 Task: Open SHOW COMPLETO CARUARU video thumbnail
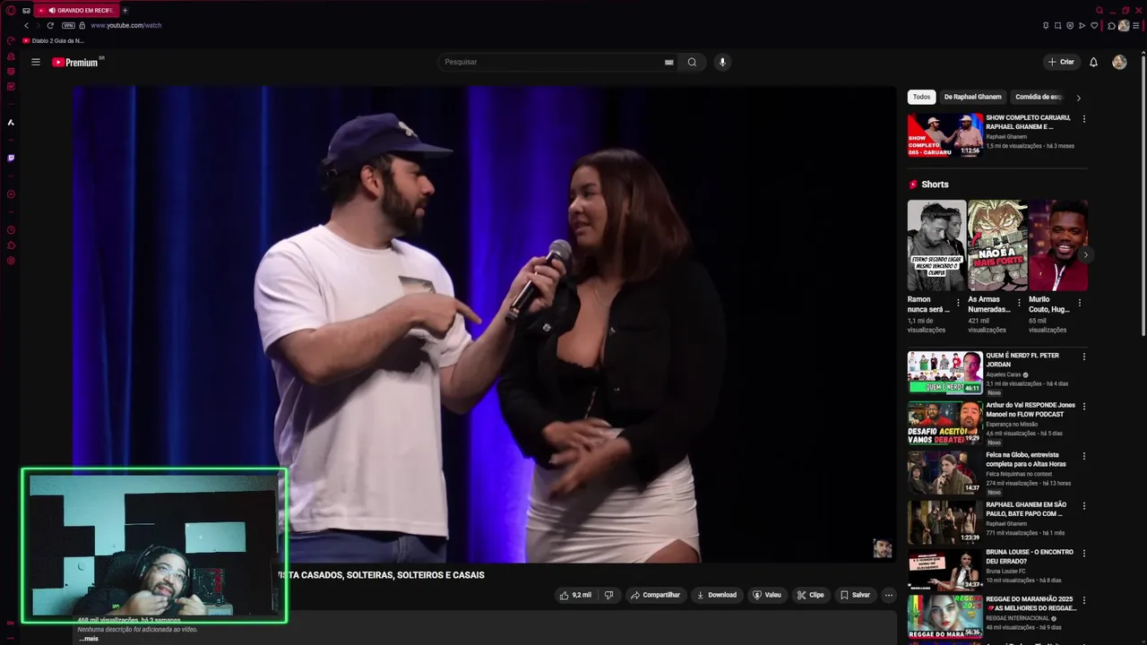[945, 134]
